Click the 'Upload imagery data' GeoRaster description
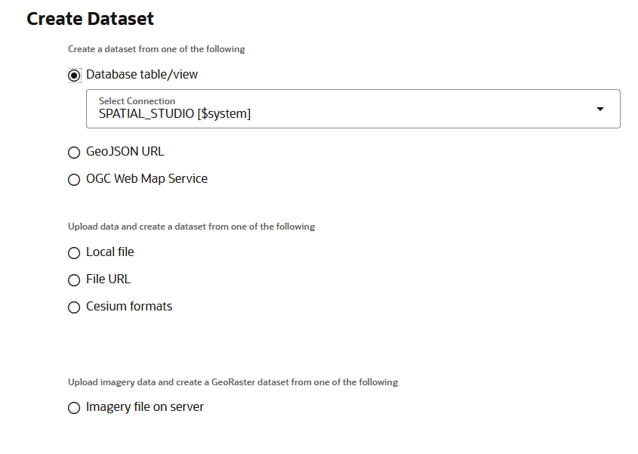 point(233,382)
